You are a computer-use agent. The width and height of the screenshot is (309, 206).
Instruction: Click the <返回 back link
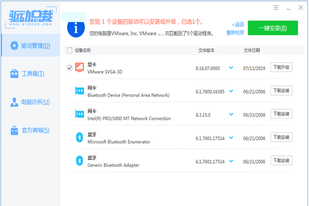pyautogui.click(x=238, y=24)
